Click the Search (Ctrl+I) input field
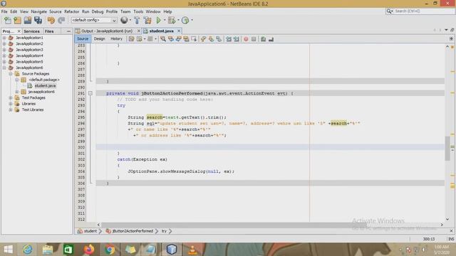This screenshot has height=256, width=456. [x=423, y=11]
